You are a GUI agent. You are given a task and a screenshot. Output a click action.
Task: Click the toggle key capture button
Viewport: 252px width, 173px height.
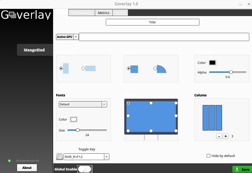[x=60, y=157]
